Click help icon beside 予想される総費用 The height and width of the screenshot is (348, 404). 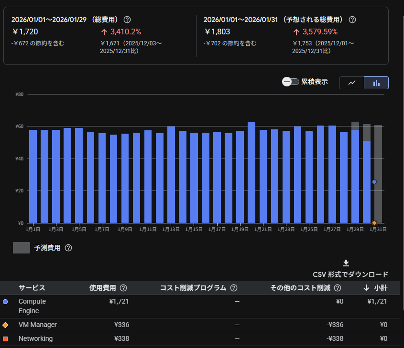coord(352,20)
